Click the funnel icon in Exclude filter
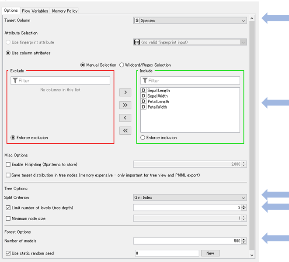Image resolution: width=289 pixels, height=262 pixels. [15, 81]
